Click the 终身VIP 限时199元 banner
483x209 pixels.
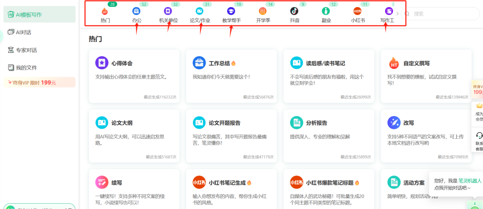click(x=39, y=82)
